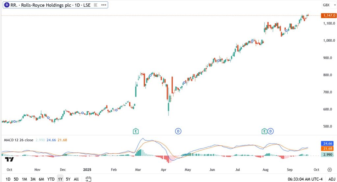Click the Rolls-Royce logo icon in symbol legend
The image size is (337, 182).
7,5
